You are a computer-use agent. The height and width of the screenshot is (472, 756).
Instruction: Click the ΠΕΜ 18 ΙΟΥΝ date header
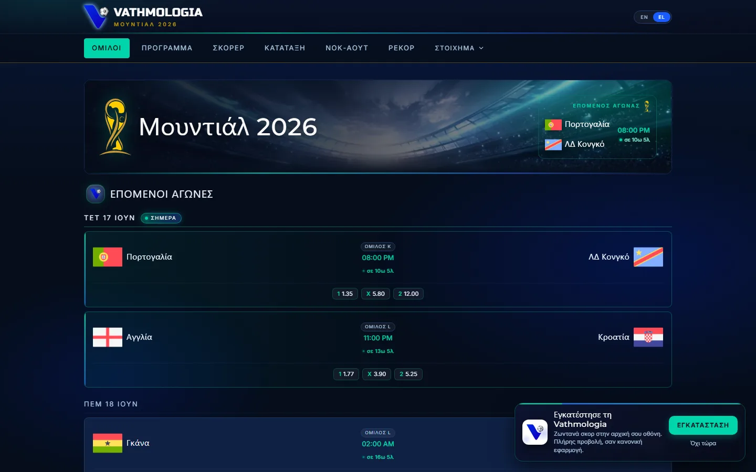(111, 404)
